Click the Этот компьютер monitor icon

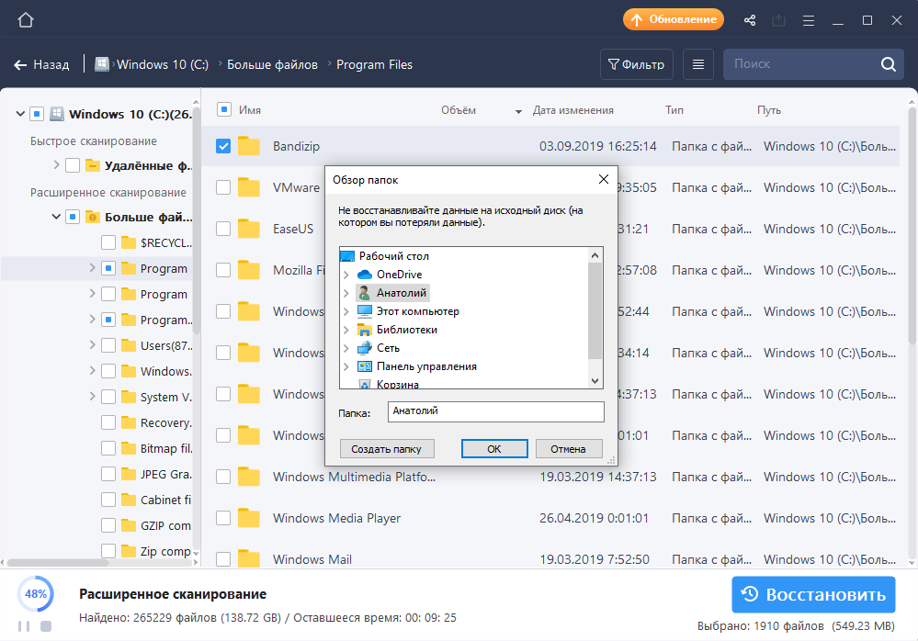click(x=364, y=311)
